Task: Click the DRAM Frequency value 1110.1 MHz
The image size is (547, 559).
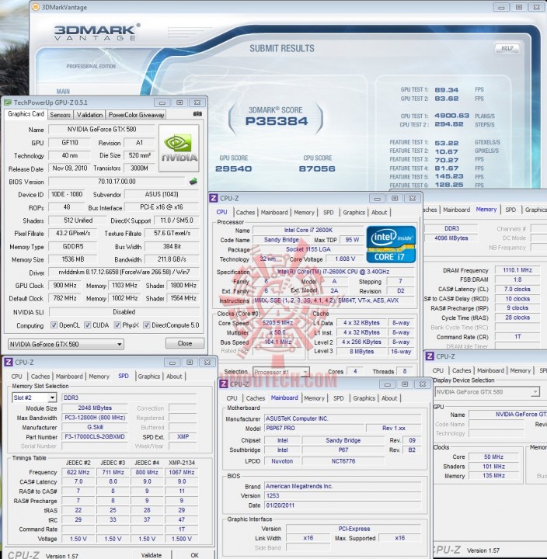Action: coord(517,270)
